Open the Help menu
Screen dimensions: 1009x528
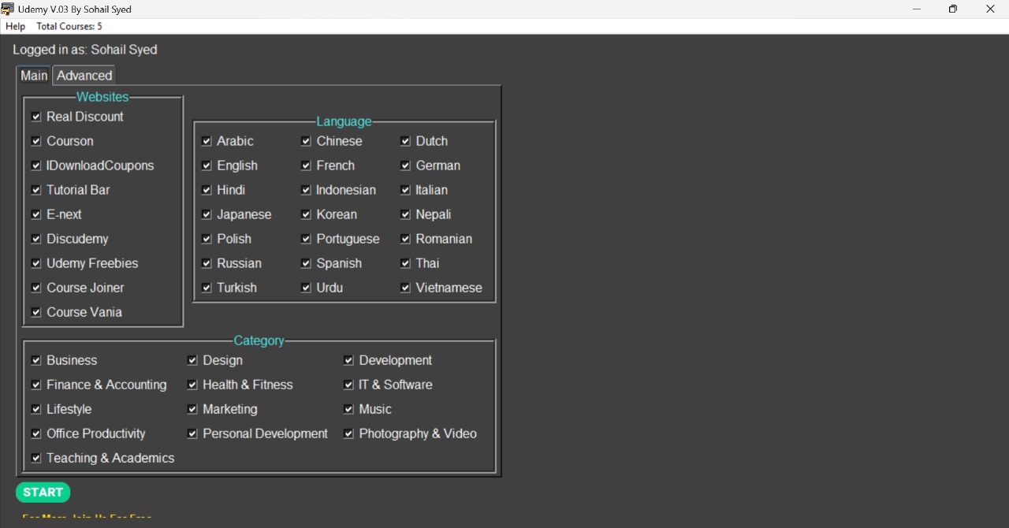coord(15,27)
